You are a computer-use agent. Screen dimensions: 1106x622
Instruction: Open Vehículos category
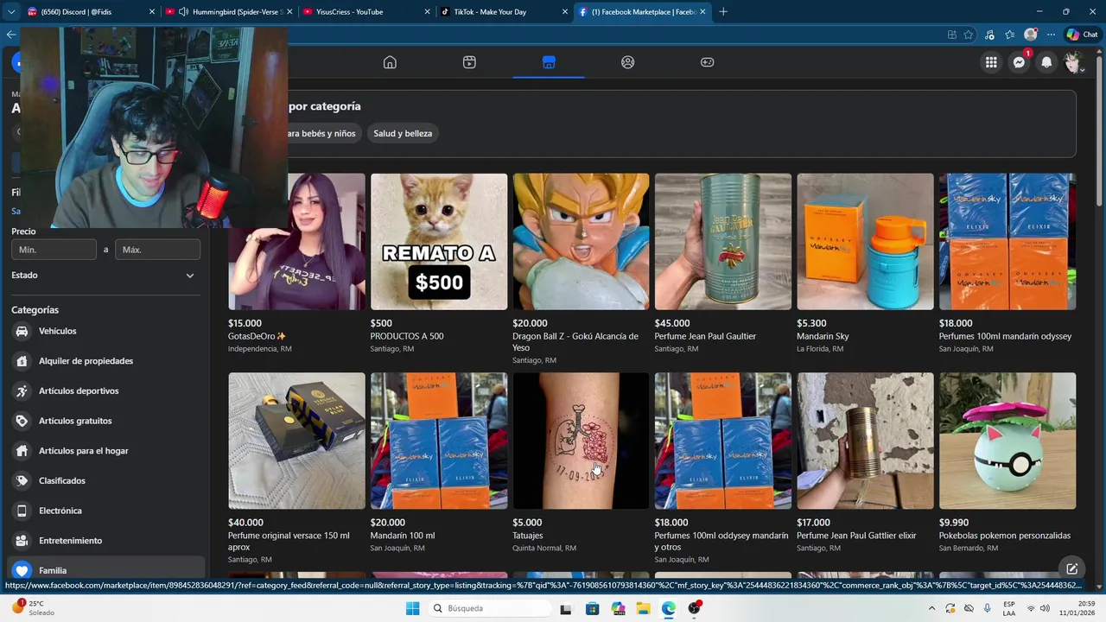coord(108,331)
